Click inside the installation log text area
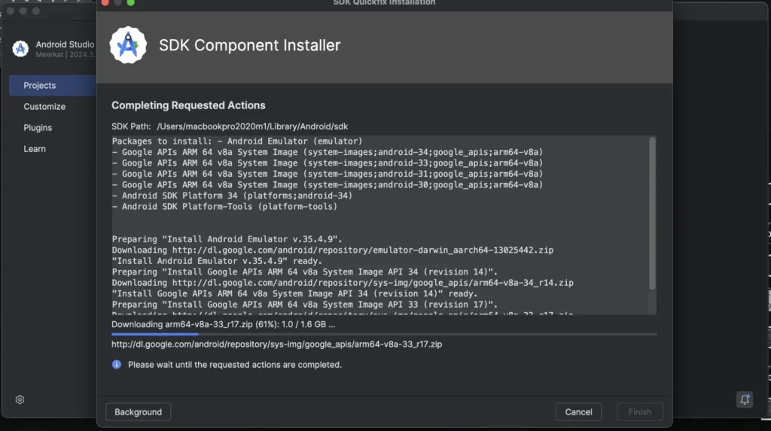The image size is (771, 431). click(380, 225)
